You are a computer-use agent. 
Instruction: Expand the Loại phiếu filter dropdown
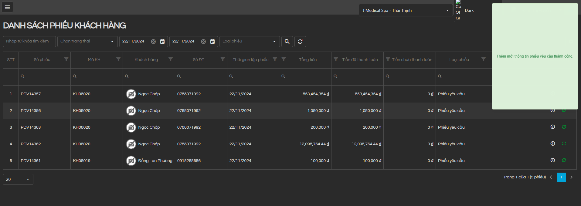(249, 42)
